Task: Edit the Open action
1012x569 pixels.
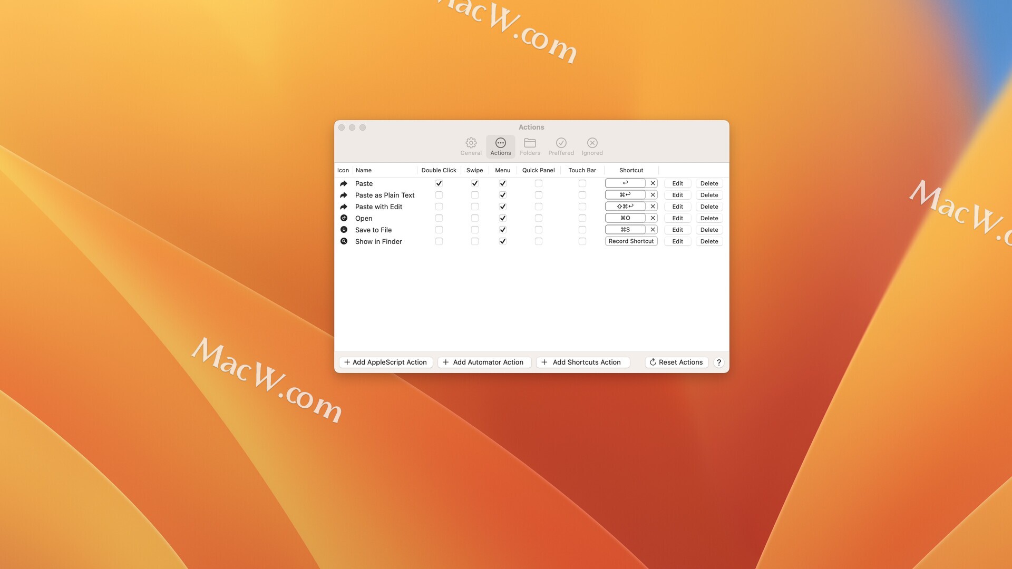Action: coord(677,218)
